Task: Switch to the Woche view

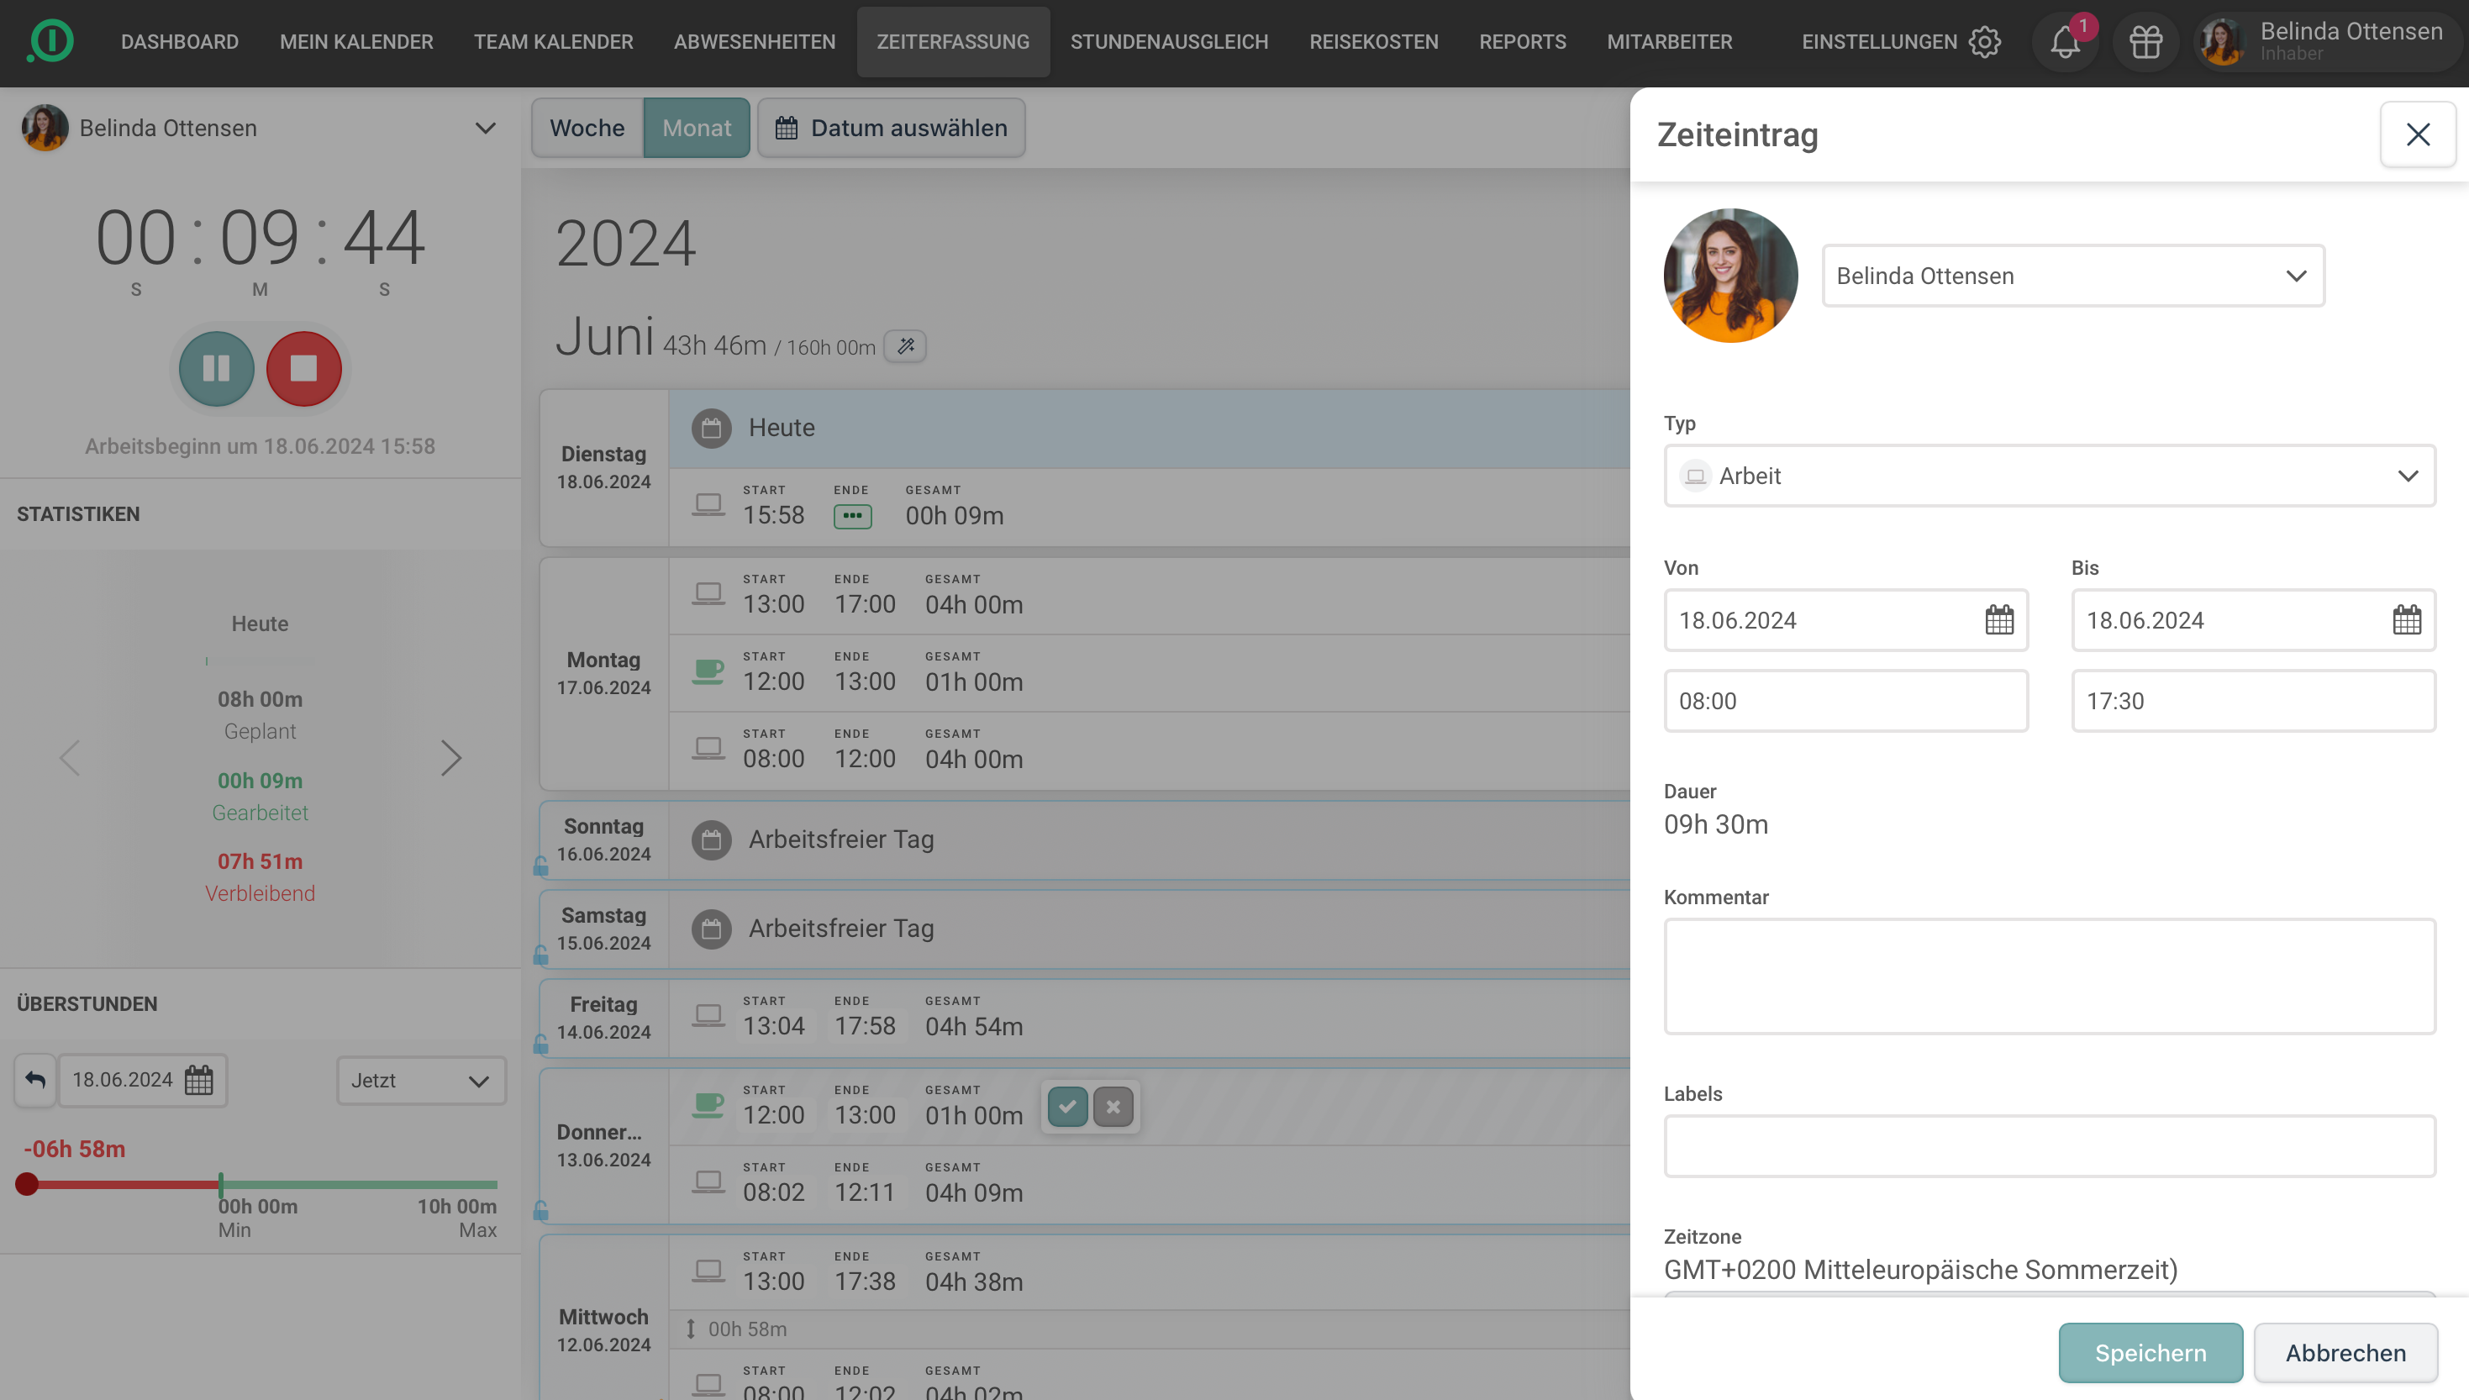Action: coord(587,128)
